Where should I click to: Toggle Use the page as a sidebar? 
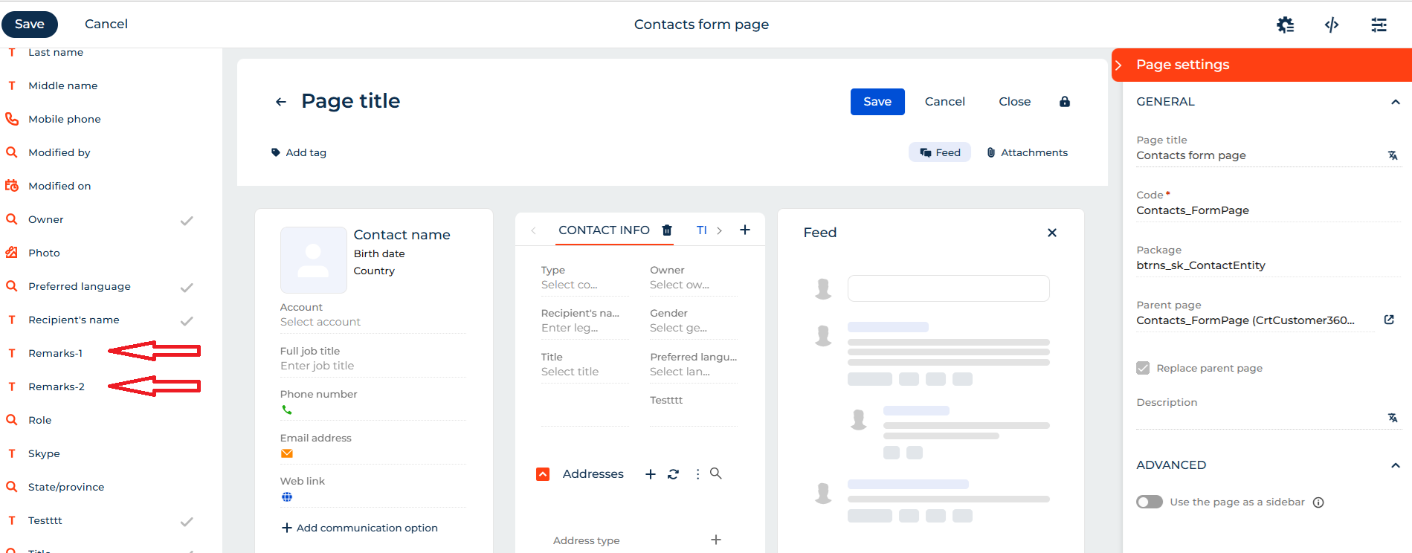[x=1150, y=502]
